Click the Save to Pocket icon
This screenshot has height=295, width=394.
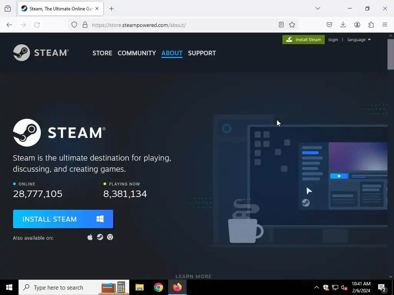[329, 25]
